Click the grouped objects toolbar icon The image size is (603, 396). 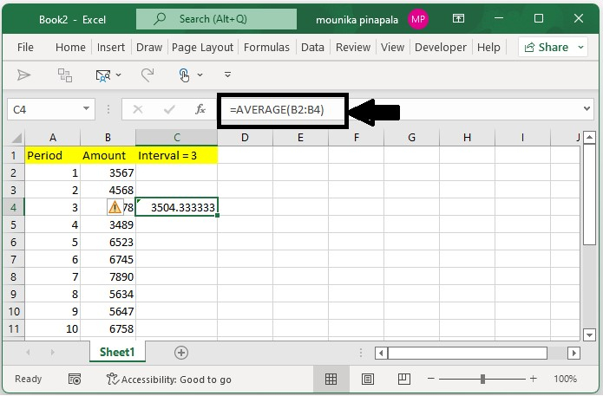pos(64,75)
